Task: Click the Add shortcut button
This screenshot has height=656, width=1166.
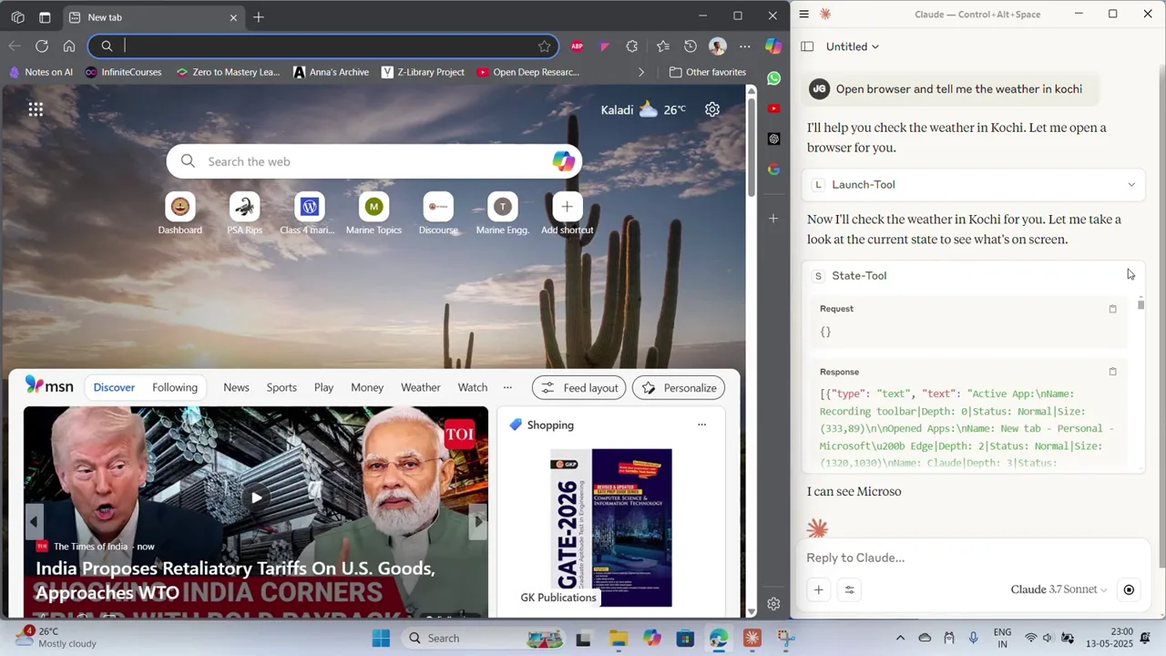Action: coord(567,214)
